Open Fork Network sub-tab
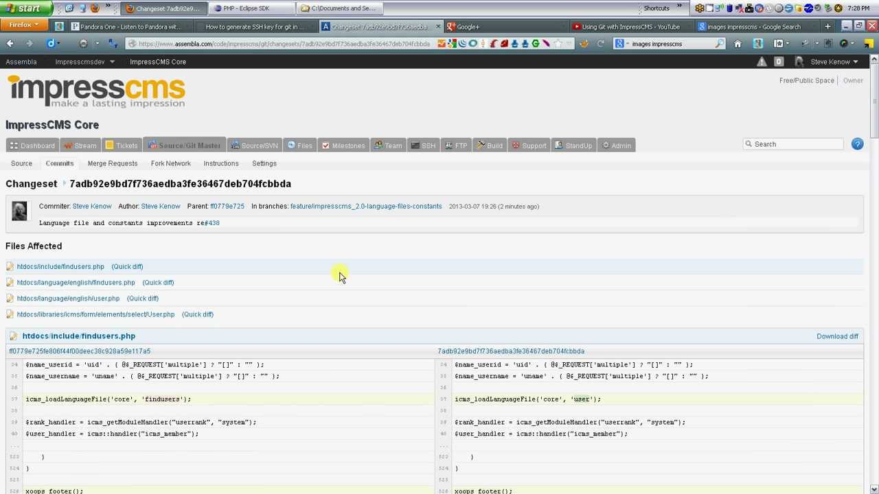Viewport: 879px width, 494px height. (x=171, y=163)
